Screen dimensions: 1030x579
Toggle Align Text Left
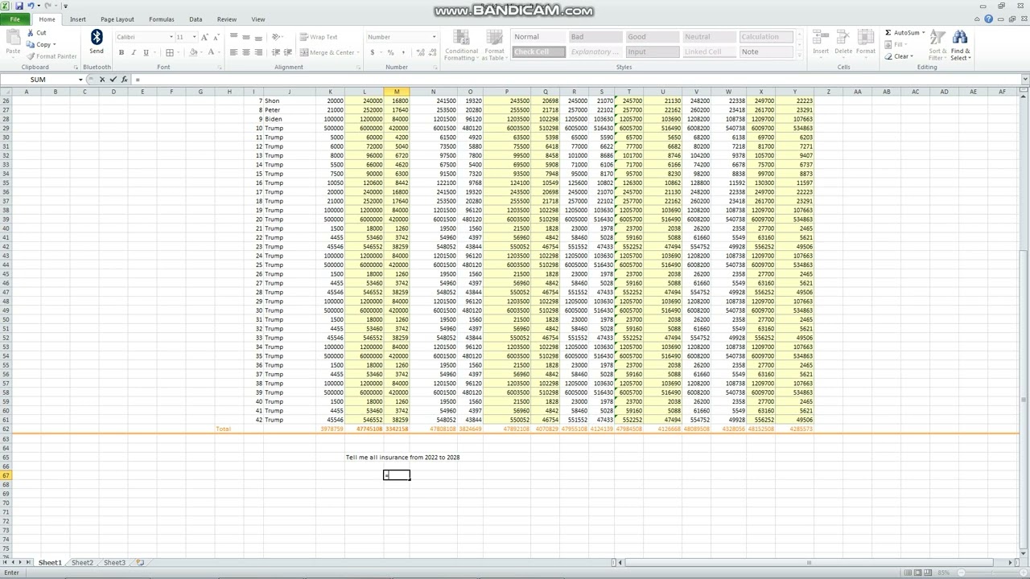click(234, 52)
